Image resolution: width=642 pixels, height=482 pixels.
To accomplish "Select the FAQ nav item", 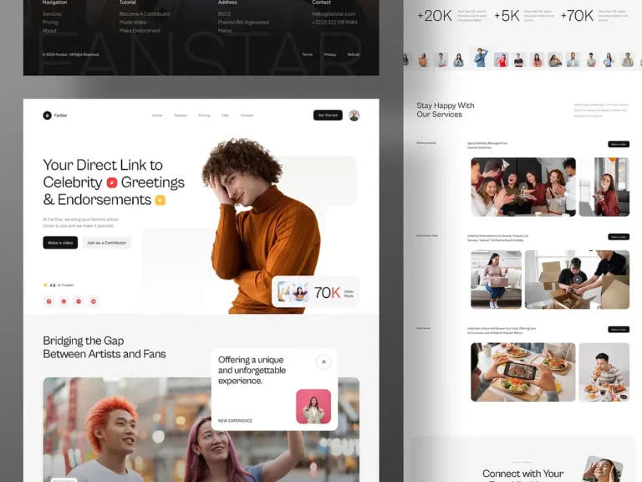I will [x=225, y=115].
